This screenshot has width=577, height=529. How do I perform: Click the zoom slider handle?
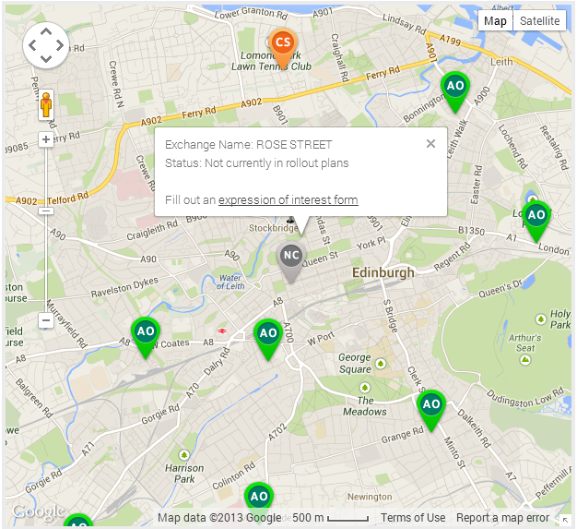(x=46, y=210)
